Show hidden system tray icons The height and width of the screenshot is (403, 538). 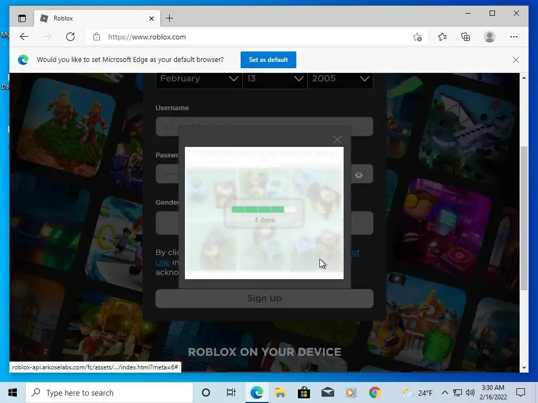click(x=444, y=393)
